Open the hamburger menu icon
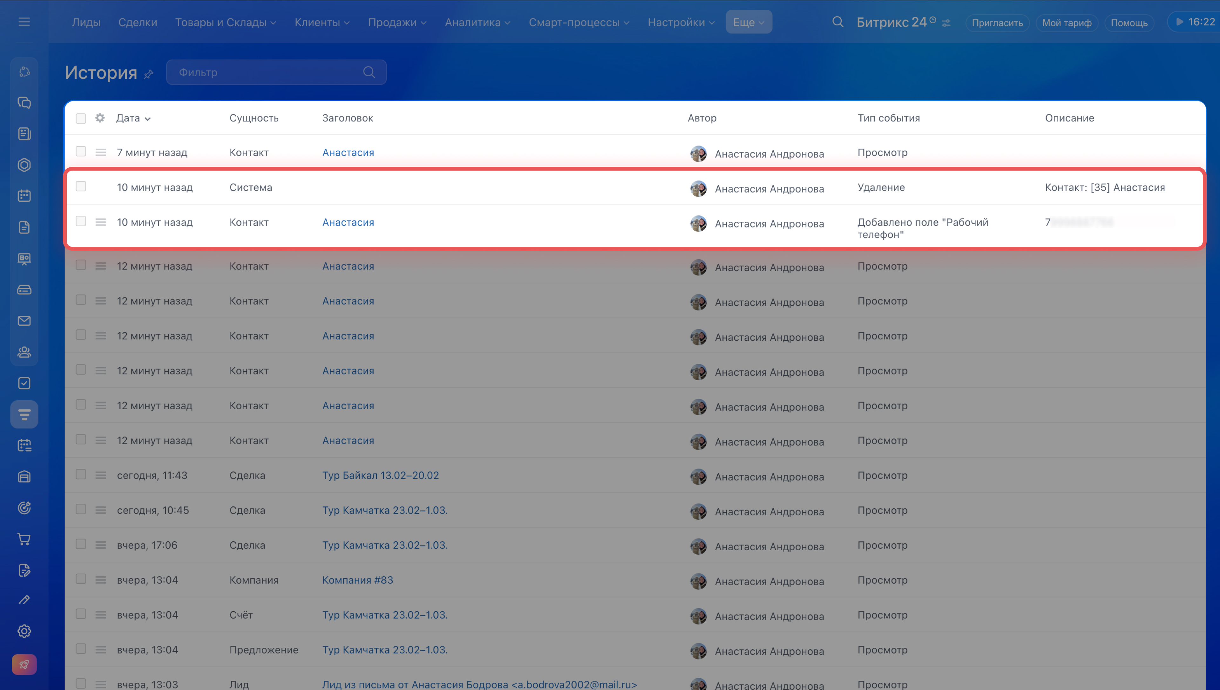1220x690 pixels. [x=24, y=22]
